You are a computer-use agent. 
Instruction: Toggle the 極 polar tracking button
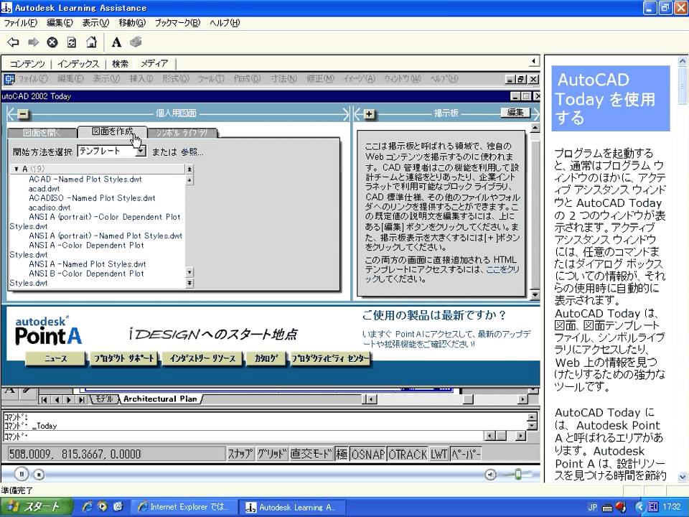342,454
